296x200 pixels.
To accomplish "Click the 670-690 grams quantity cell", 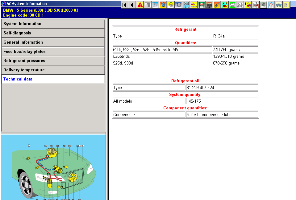I will [x=236, y=63].
